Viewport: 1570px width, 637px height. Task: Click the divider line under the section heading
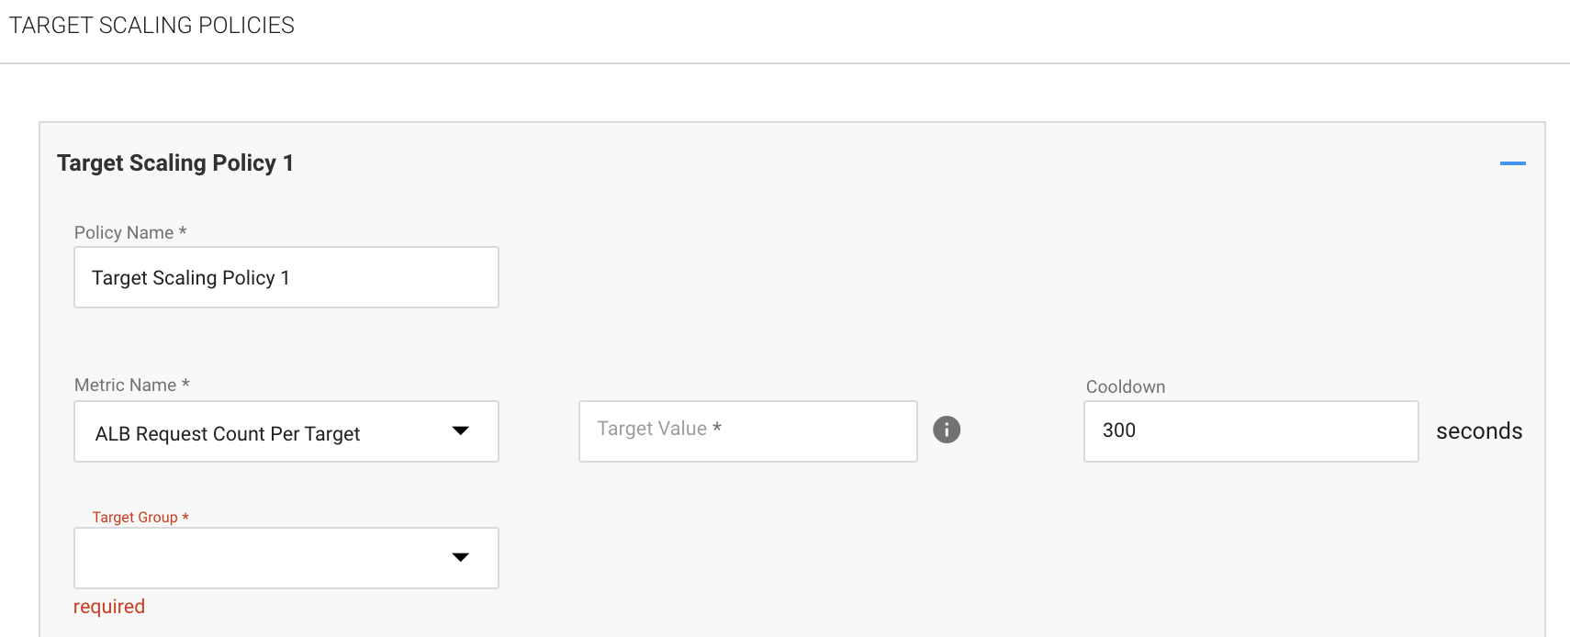coord(785,63)
